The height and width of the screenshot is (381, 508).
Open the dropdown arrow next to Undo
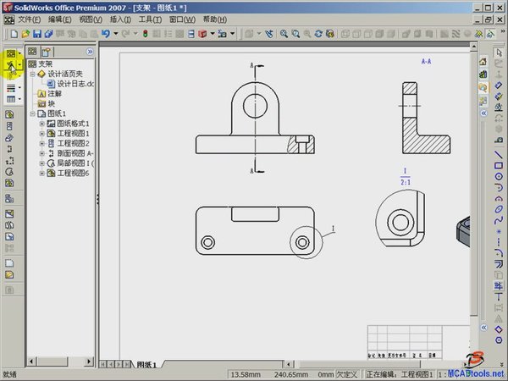[x=115, y=34]
